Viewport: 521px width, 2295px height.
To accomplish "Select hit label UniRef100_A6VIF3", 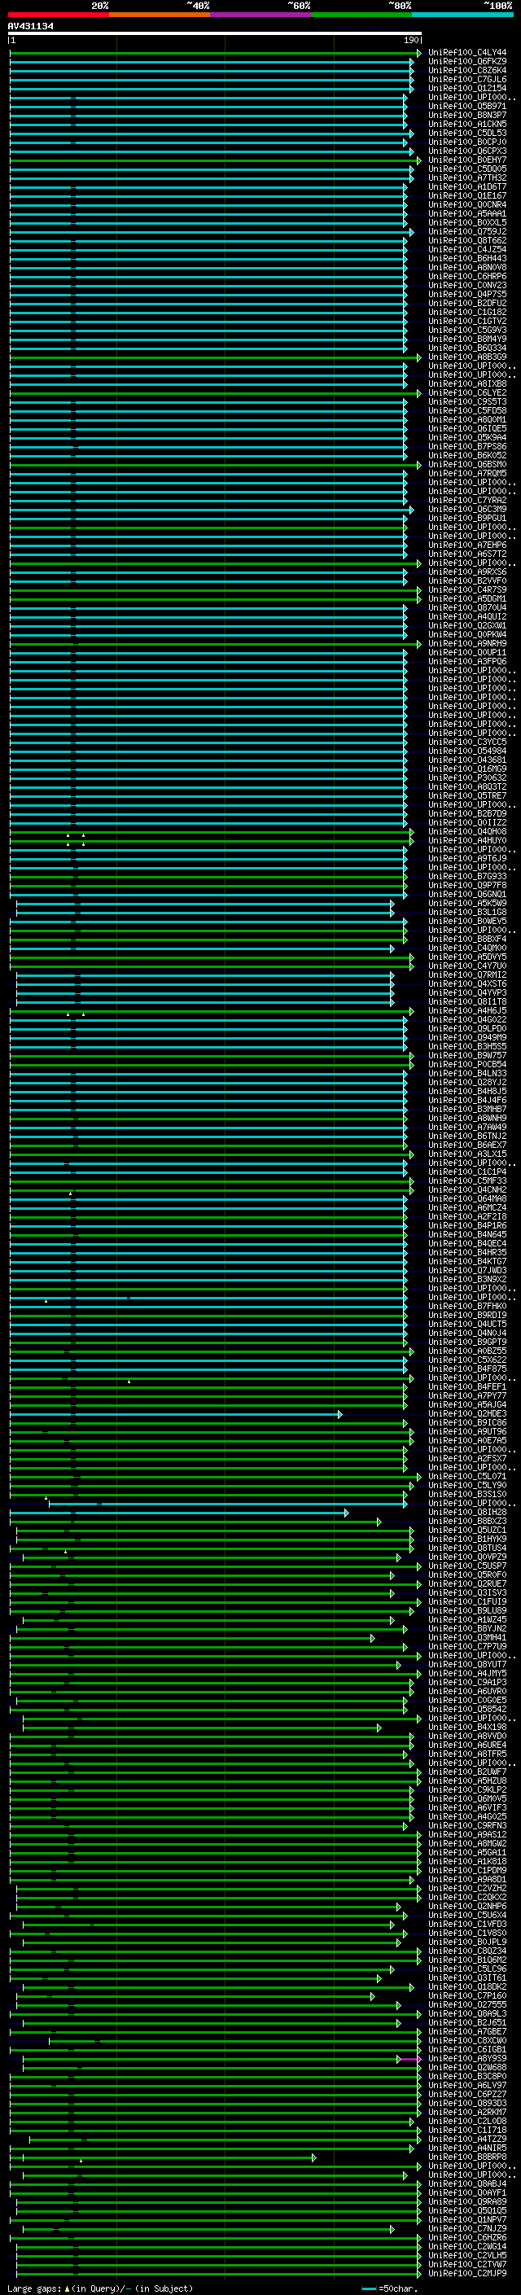I will pos(467,1807).
